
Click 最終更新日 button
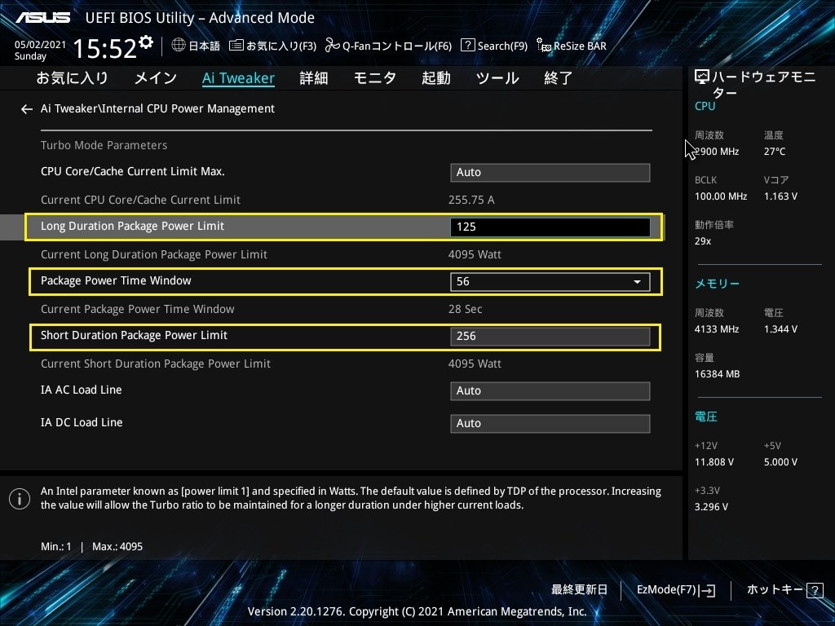coord(580,590)
